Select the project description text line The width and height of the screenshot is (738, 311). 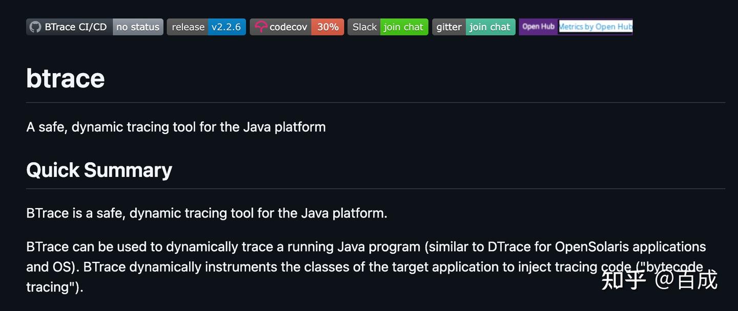(x=176, y=127)
